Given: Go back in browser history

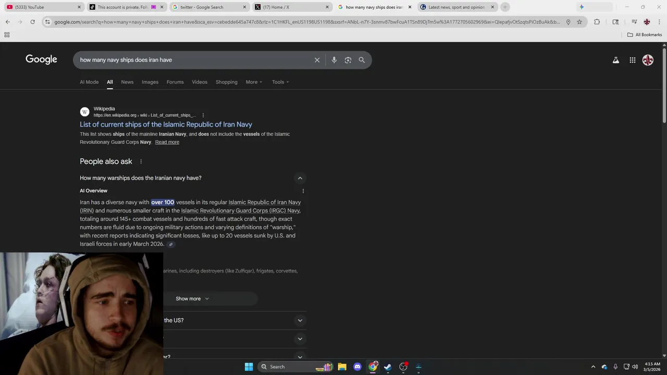Looking at the screenshot, I should pos(7,22).
